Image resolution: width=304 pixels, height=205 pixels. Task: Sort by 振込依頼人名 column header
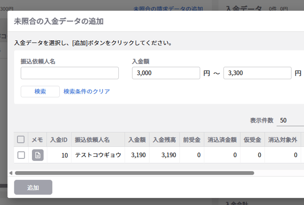pos(92,140)
